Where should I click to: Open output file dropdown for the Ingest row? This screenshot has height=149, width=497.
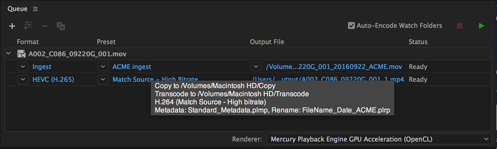(x=256, y=67)
